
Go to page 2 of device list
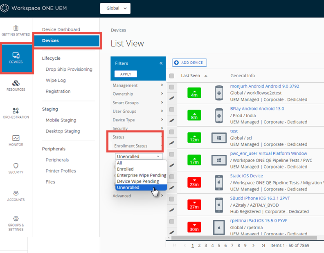199,245
